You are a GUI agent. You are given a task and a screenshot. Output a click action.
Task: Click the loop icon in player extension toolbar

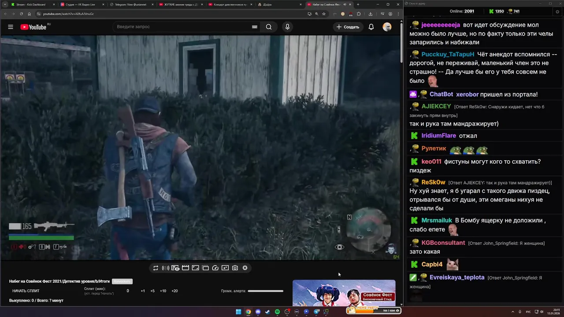(x=156, y=268)
